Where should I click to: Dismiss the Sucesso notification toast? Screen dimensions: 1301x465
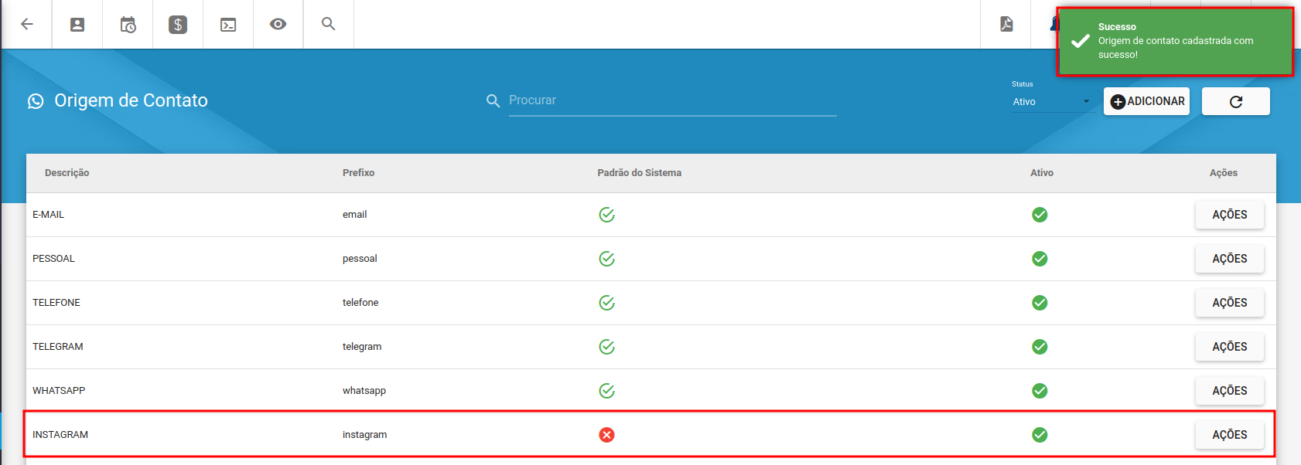coord(1175,42)
